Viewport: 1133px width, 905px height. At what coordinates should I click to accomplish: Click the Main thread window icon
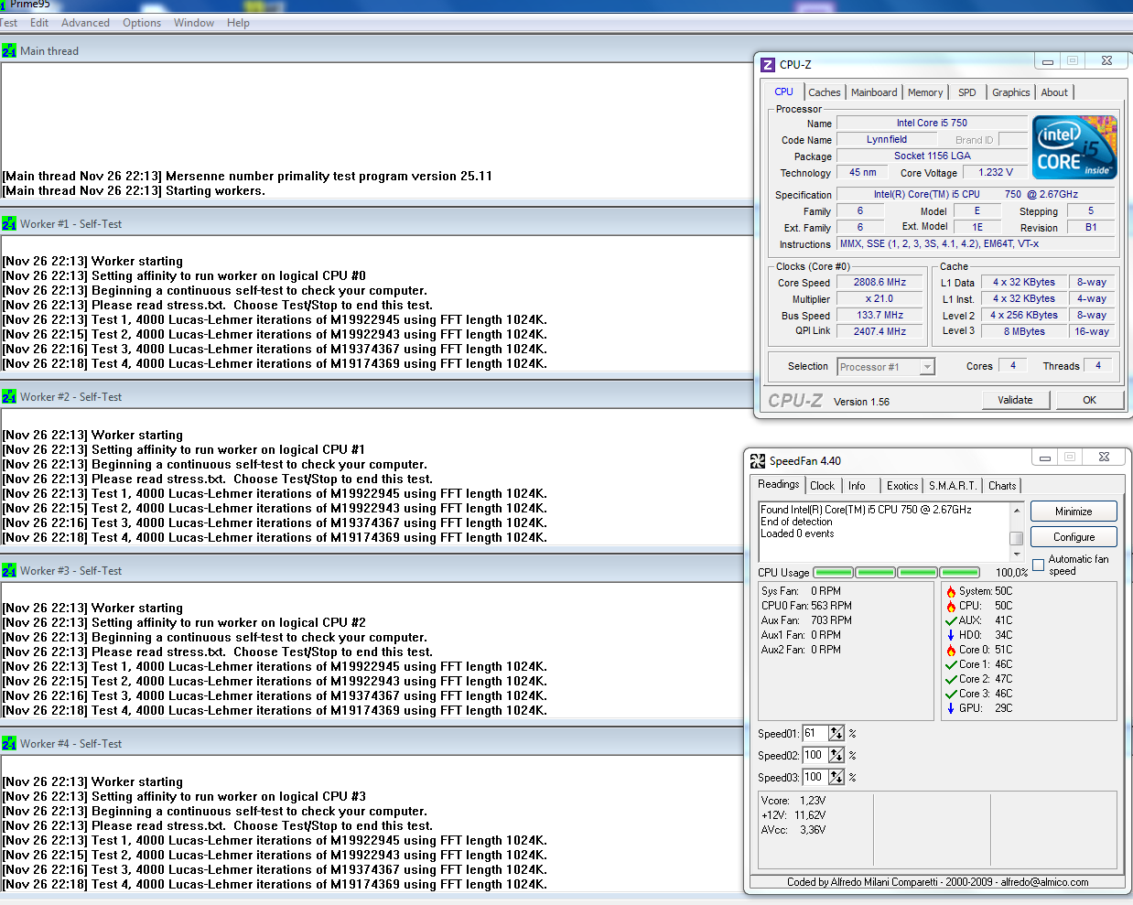(8, 51)
